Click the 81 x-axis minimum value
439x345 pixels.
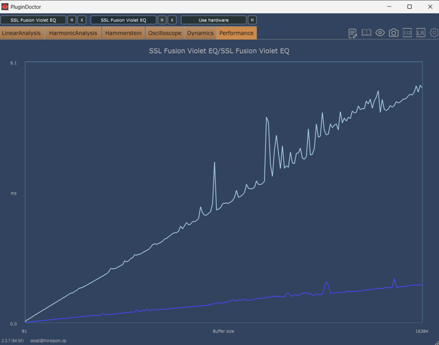(24, 331)
